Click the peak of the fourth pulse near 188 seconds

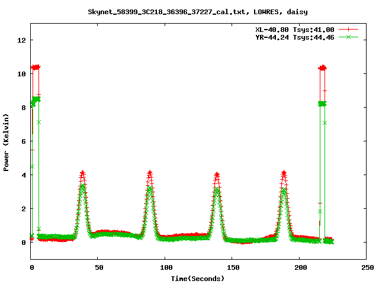coord(284,173)
